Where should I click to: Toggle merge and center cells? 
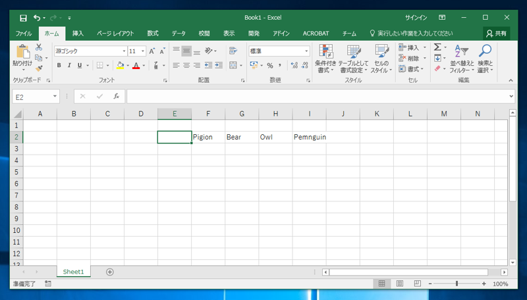(233, 65)
